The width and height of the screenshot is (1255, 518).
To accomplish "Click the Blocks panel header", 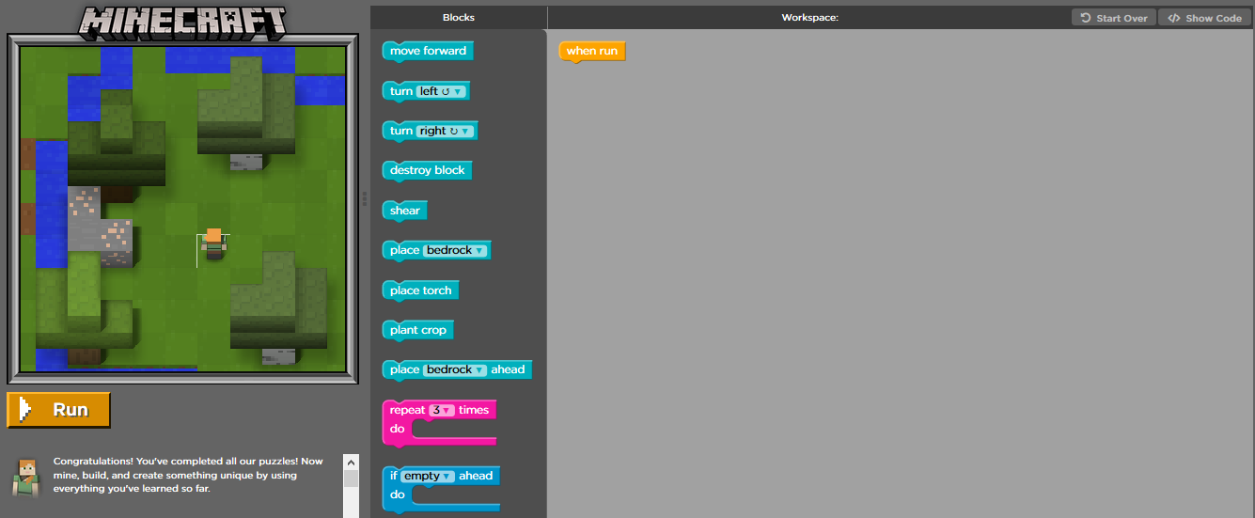I will coord(459,18).
